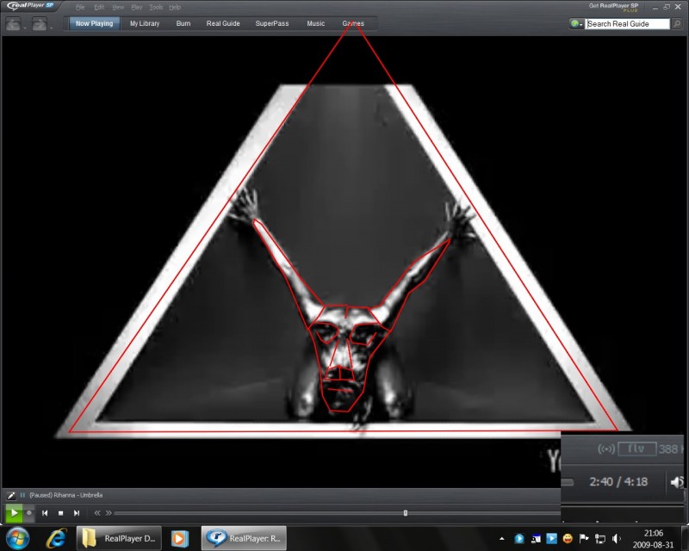
Task: Open the SuperPass tab
Action: tap(272, 24)
